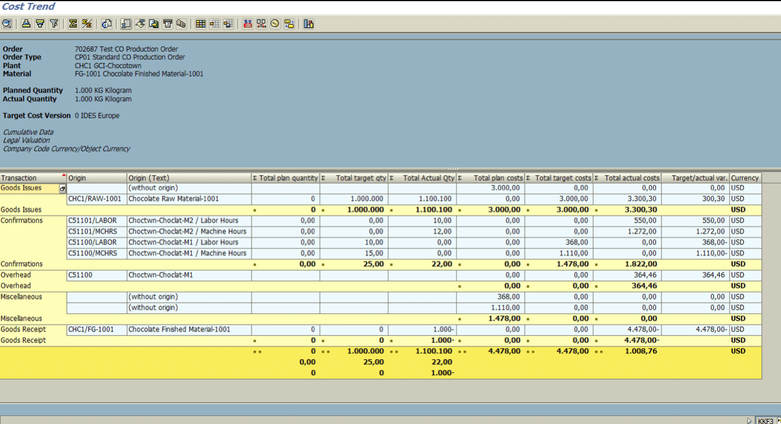Click the Subtotals icon
The height and width of the screenshot is (424, 781).
coord(87,24)
